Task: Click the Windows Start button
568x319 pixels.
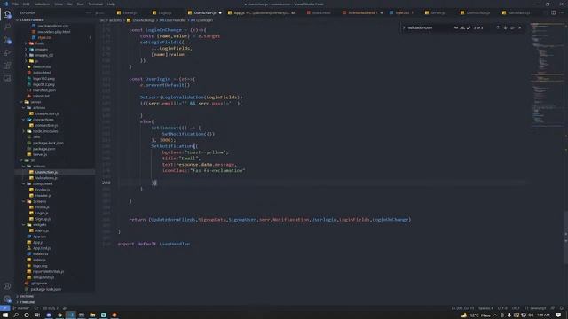Action: (x=5, y=315)
